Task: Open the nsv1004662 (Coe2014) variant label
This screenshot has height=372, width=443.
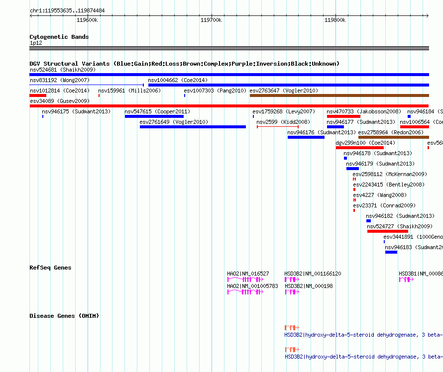Action: click(x=178, y=80)
